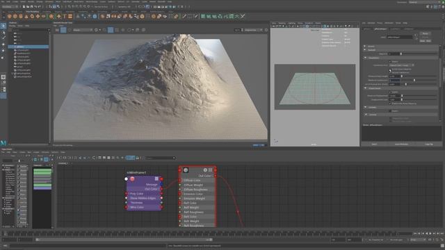Image resolution: width=445 pixels, height=250 pixels.
Task: Click Select at Attribute Editor bottom
Action: (x=374, y=144)
